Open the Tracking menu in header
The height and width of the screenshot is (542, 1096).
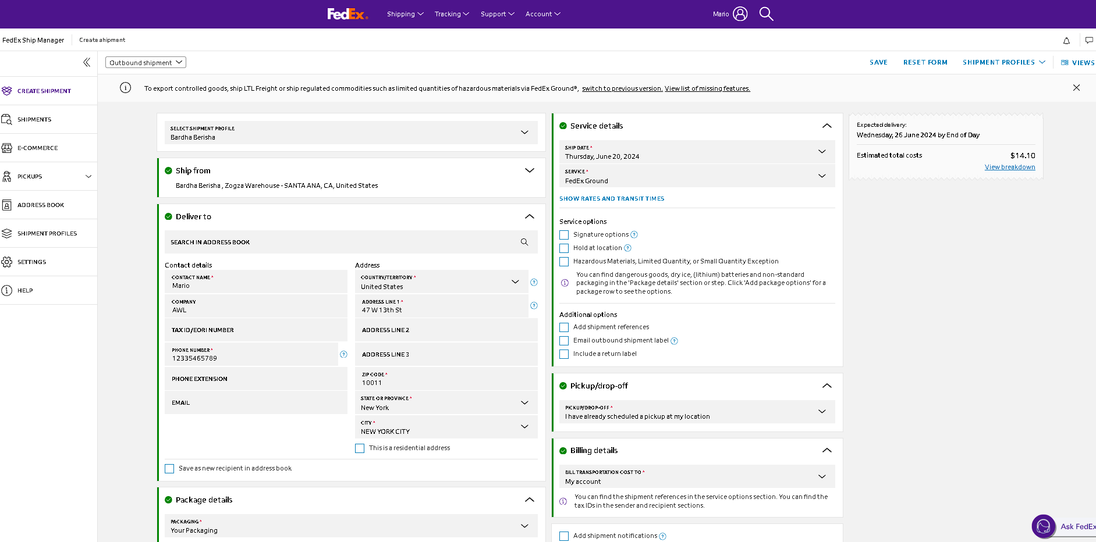(x=452, y=14)
